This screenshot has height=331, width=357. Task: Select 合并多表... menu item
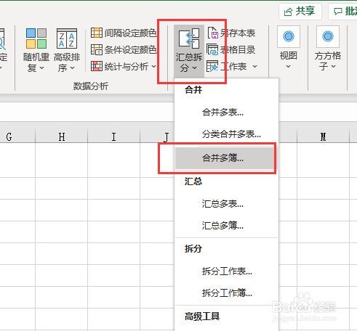click(x=227, y=113)
